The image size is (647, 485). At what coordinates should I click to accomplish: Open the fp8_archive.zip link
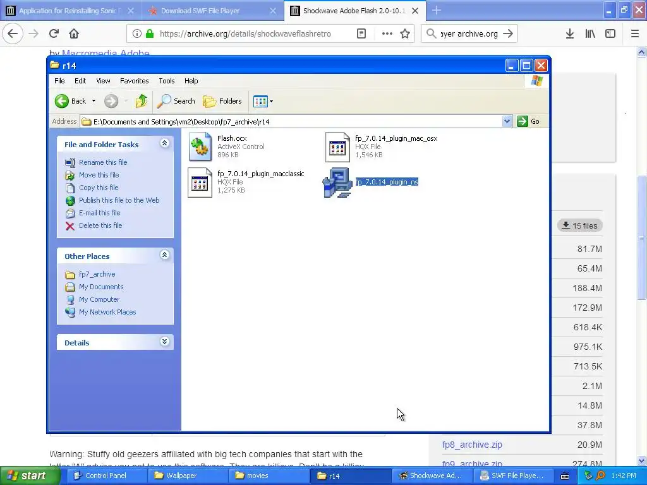click(472, 445)
